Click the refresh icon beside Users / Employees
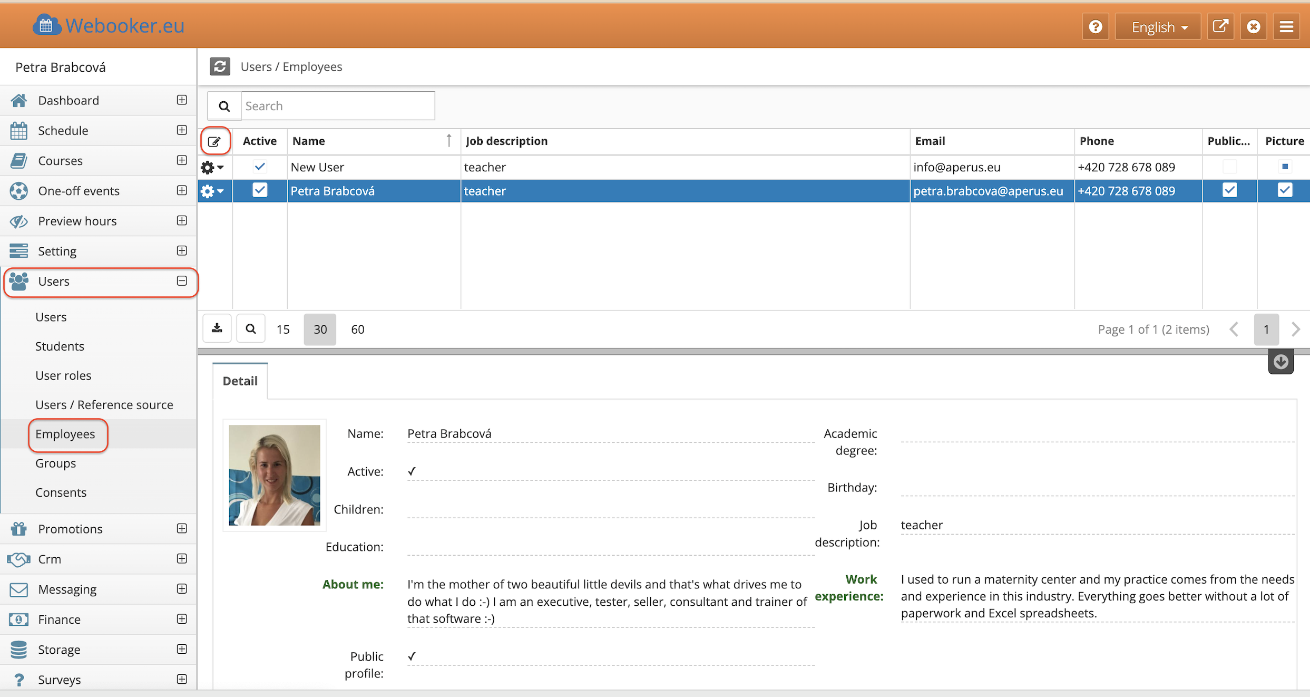The width and height of the screenshot is (1310, 697). (220, 66)
